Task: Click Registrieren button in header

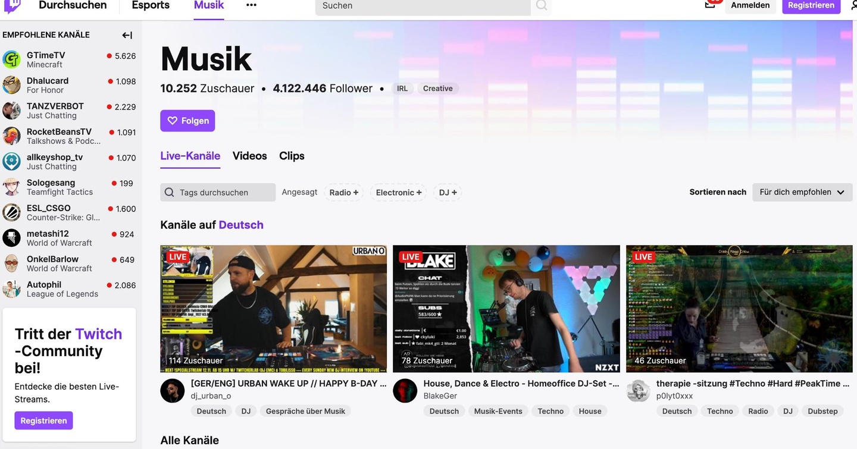Action: [811, 5]
